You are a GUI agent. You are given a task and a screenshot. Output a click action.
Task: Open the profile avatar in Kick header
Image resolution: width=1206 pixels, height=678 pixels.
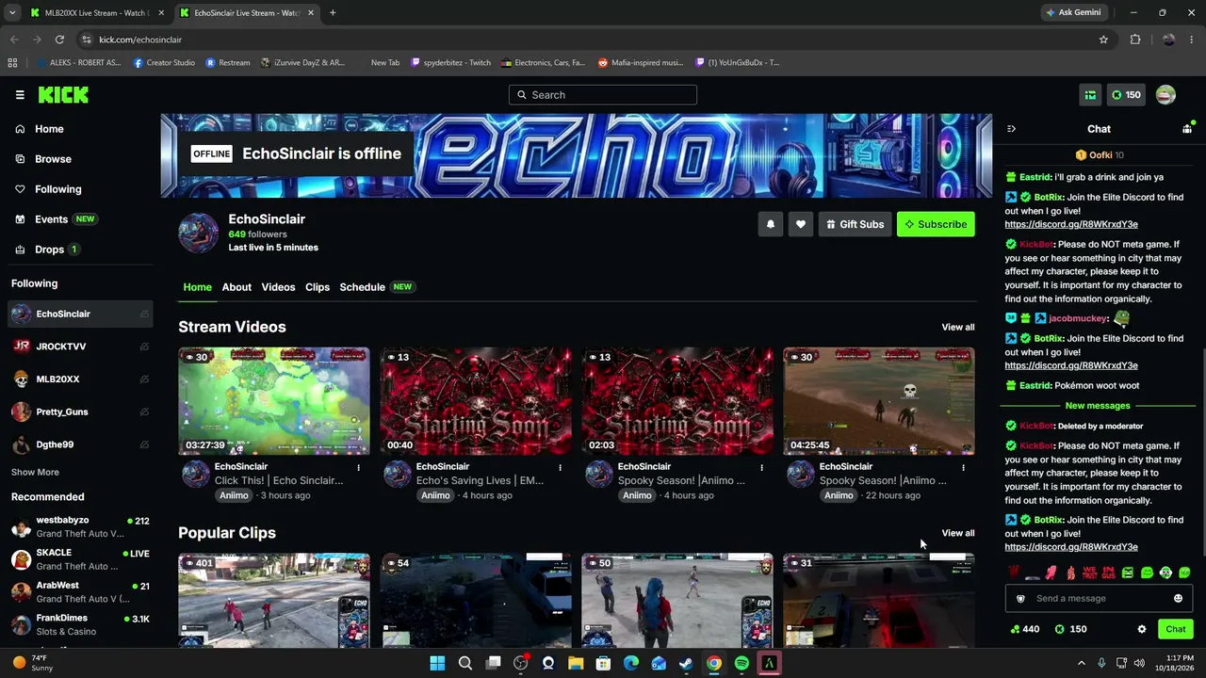(x=1165, y=95)
